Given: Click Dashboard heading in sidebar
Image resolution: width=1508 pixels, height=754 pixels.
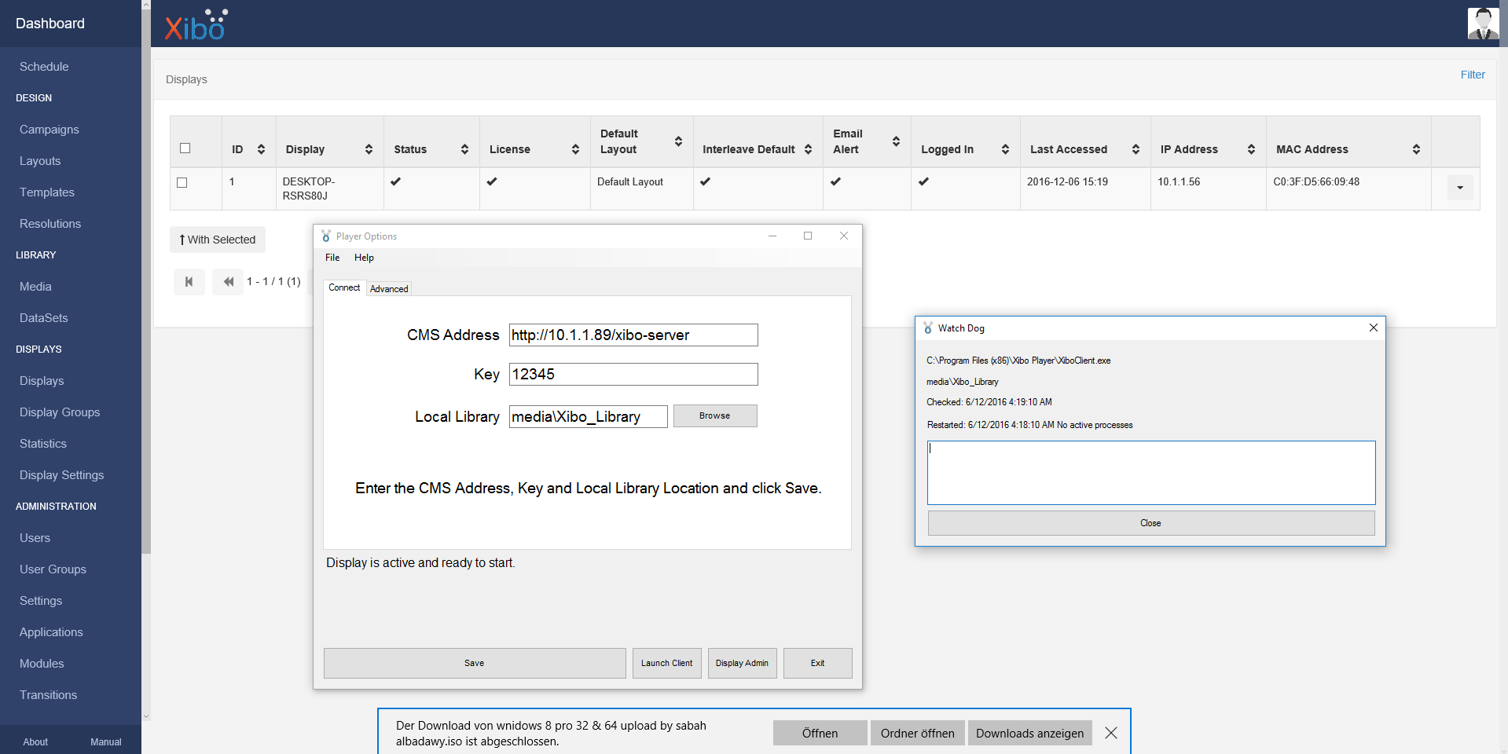Looking at the screenshot, I should (x=50, y=24).
